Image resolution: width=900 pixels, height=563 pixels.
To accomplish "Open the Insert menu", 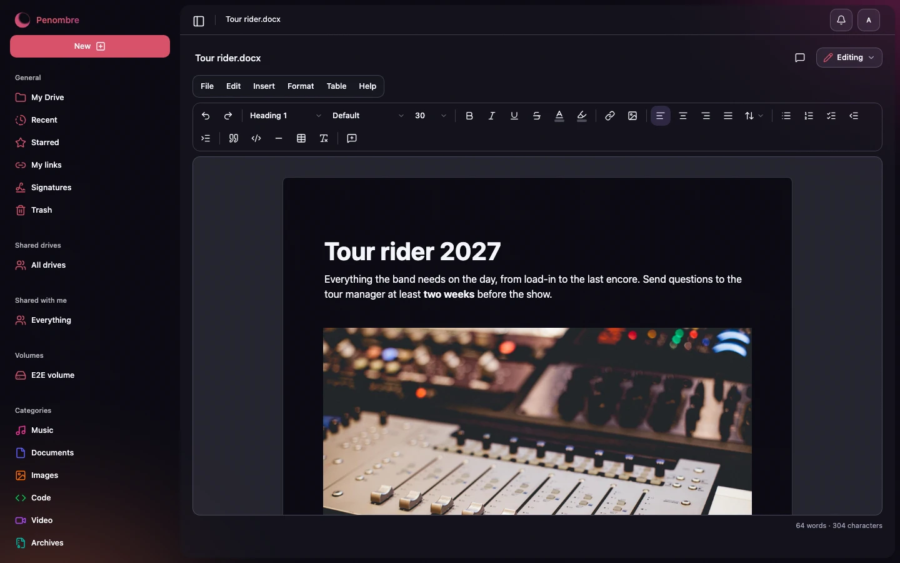I will coord(264,86).
